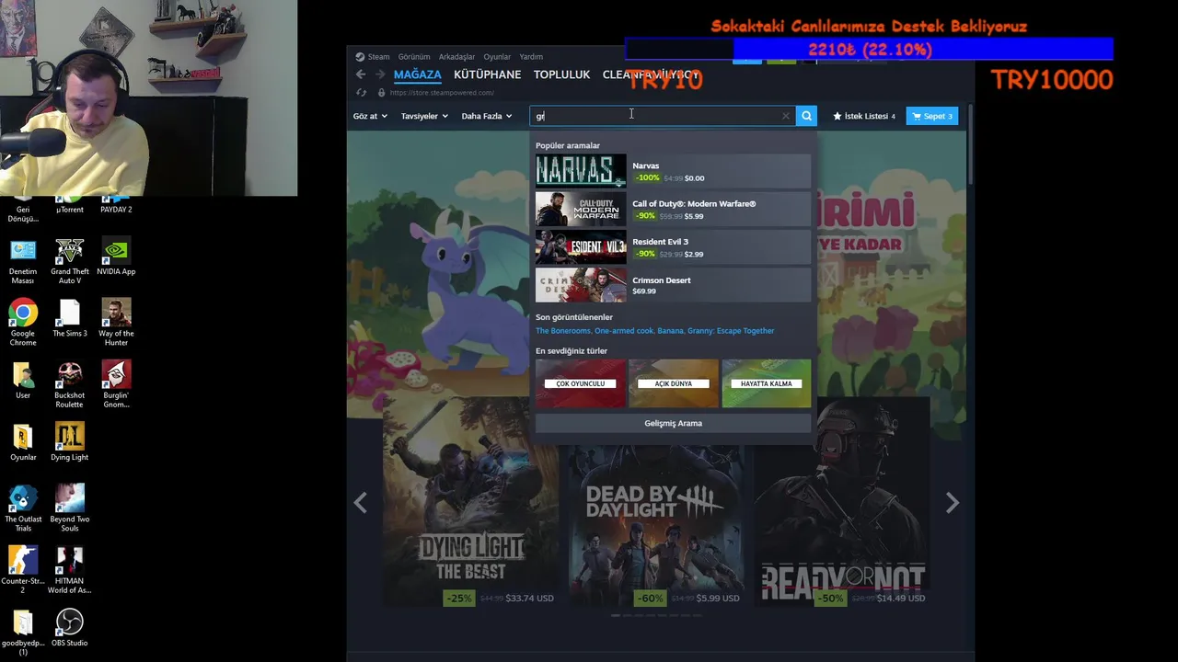The width and height of the screenshot is (1178, 662).
Task: Launch the Dying Light desktop shortcut
Action: click(x=70, y=441)
